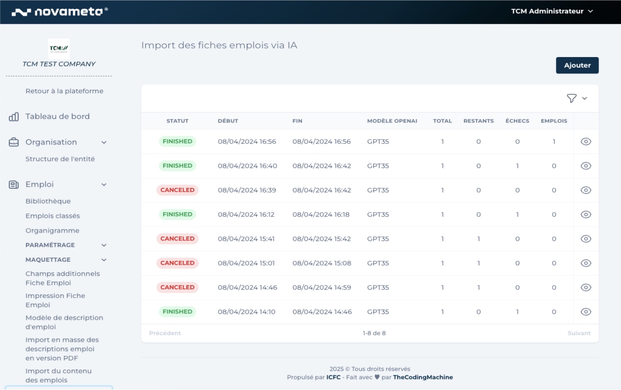Add a new import with Ajouter
This screenshot has width=621, height=390.
point(577,65)
